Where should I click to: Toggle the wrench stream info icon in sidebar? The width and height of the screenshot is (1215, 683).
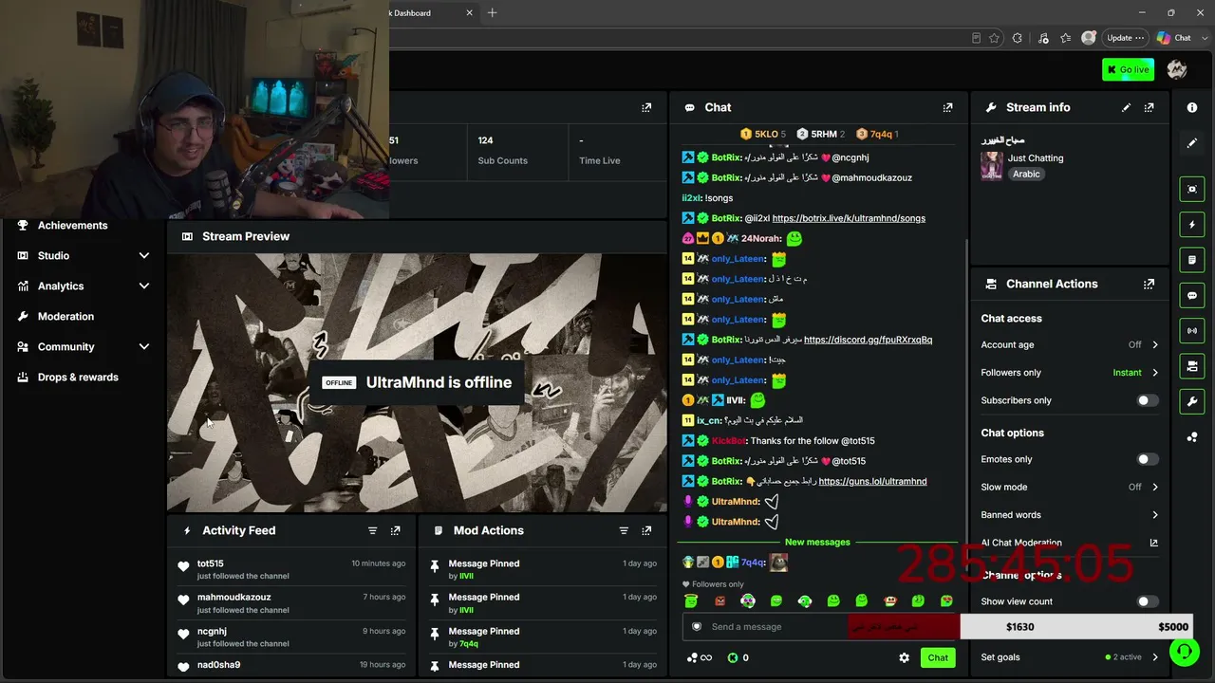[1192, 401]
